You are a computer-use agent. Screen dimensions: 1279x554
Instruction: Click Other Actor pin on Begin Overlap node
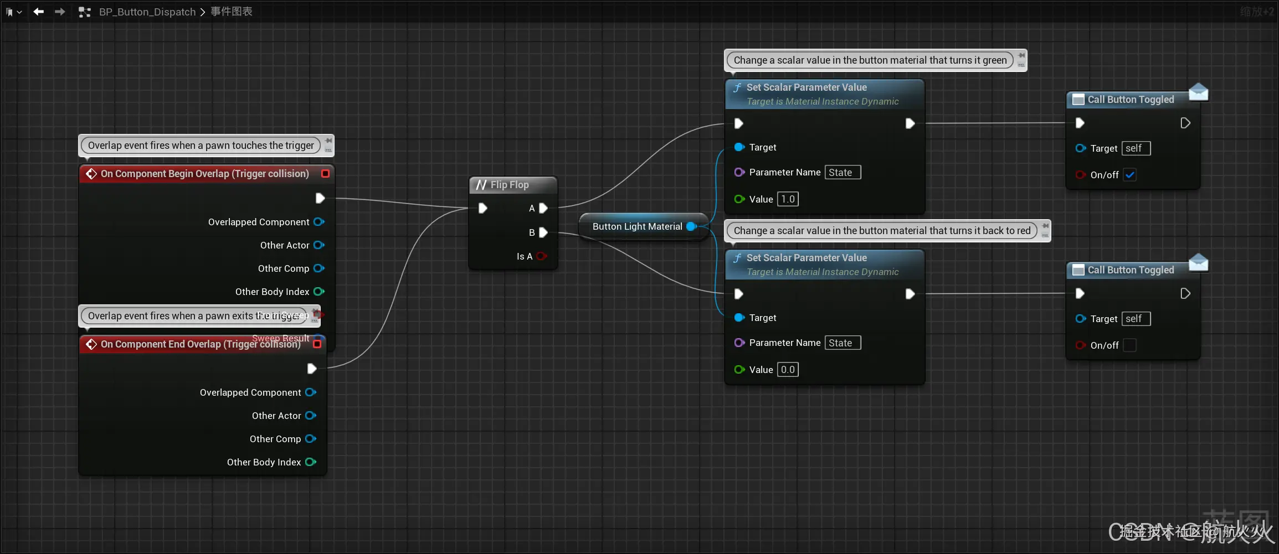coord(319,245)
